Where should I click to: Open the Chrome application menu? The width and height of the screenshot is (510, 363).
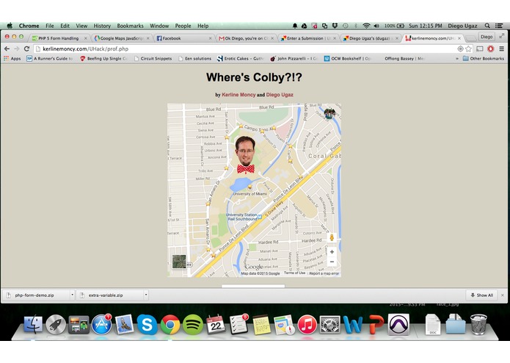point(29,26)
